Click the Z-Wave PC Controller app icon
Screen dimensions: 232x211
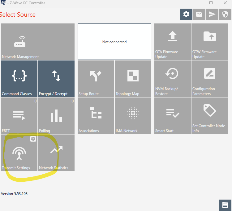click(x=3, y=3)
